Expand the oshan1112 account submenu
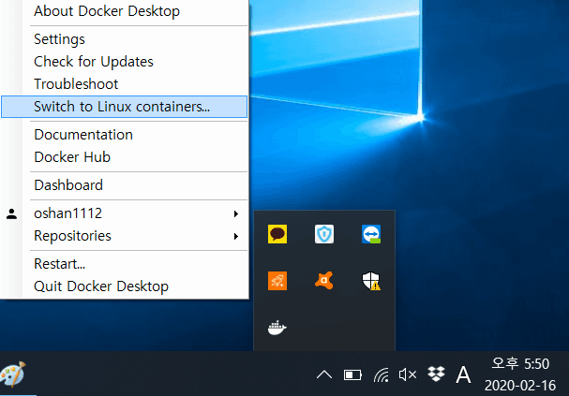 (124, 213)
